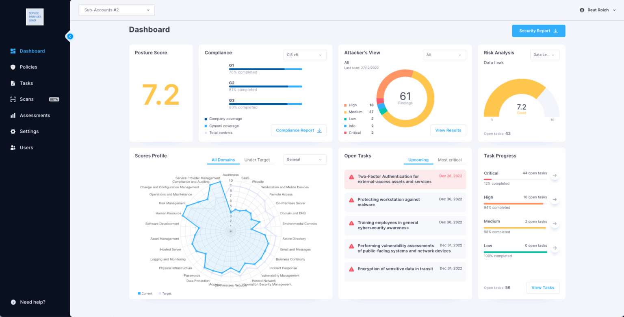Click arrow next to High open tasks
Viewport: 624px width, 317px height.
(x=555, y=200)
